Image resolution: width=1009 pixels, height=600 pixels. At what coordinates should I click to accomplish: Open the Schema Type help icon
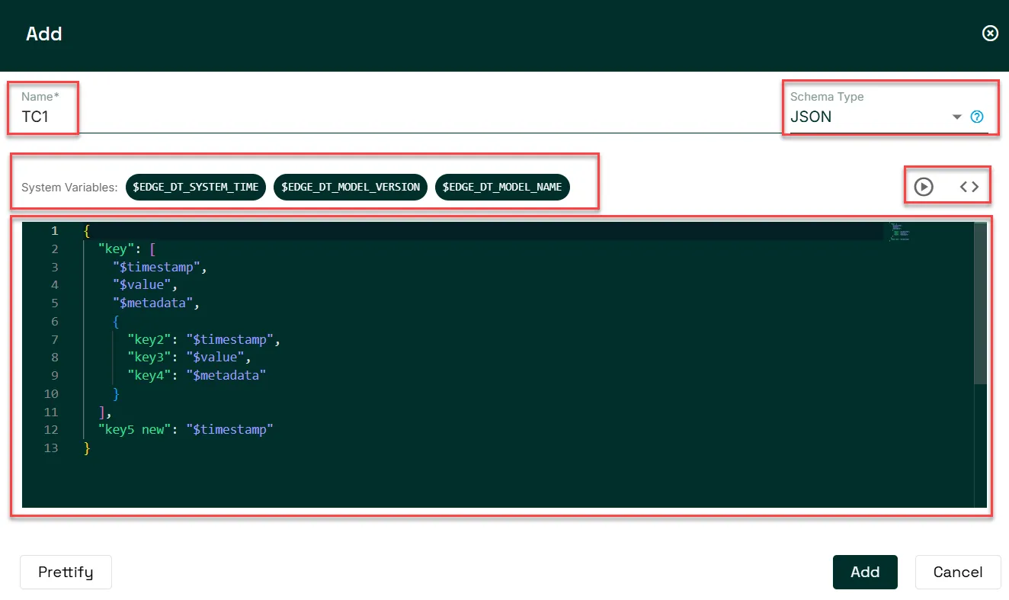(x=977, y=117)
